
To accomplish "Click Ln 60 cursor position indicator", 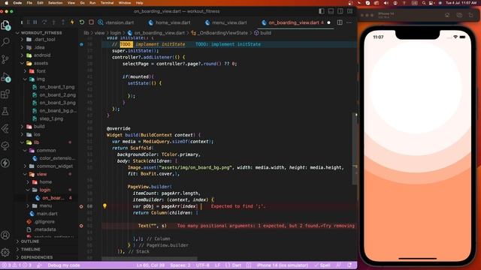I will click(151, 265).
